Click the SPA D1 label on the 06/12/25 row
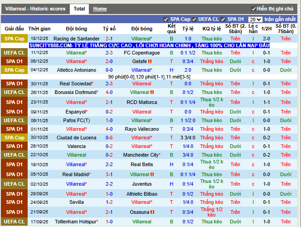301x227 pixels. (15, 61)
